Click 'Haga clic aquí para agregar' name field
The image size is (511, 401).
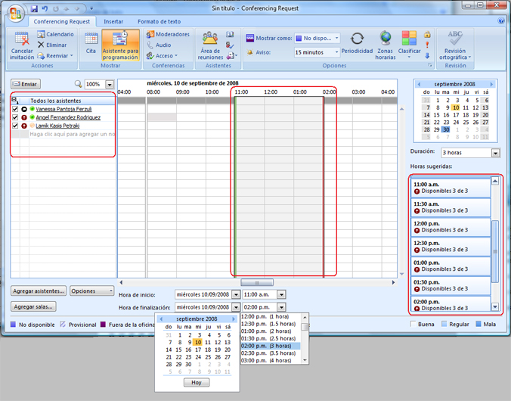72,134
